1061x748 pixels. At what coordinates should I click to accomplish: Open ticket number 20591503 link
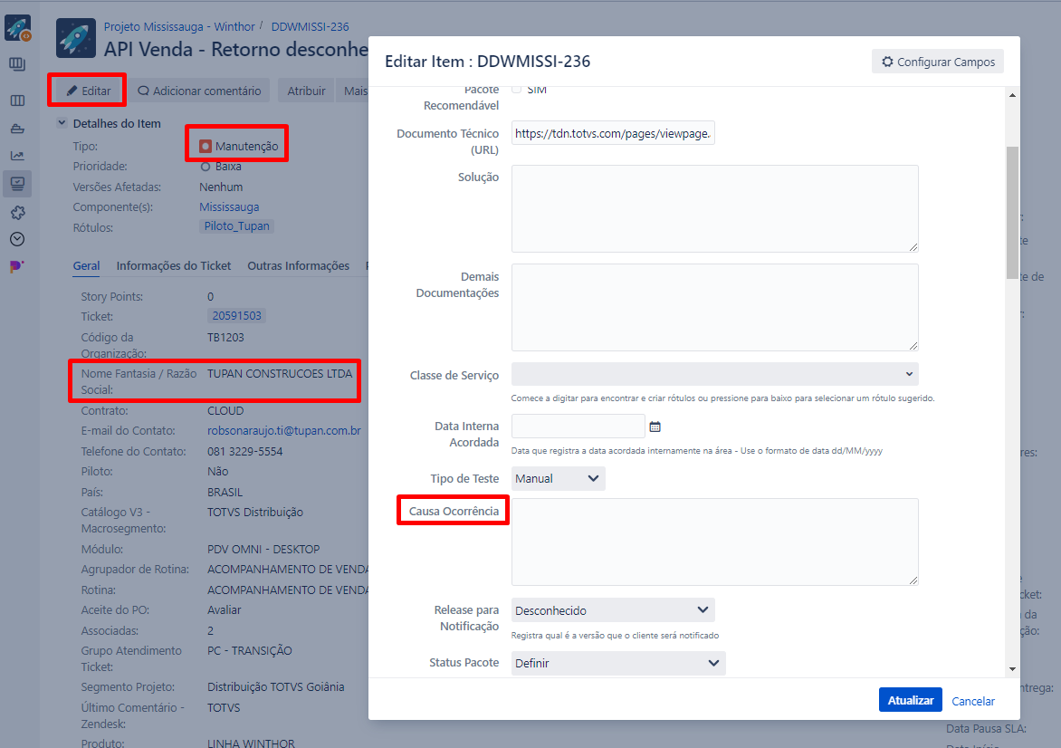(x=237, y=315)
